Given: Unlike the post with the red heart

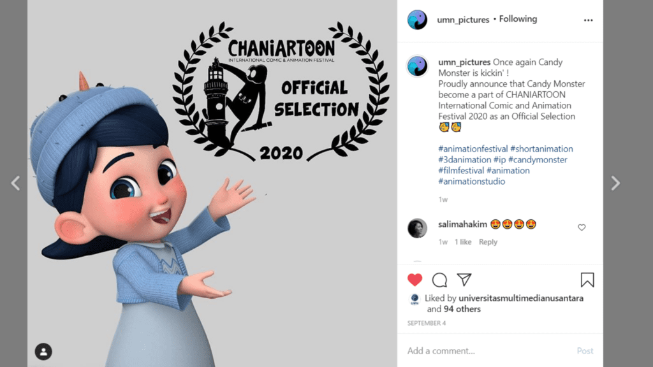Looking at the screenshot, I should pyautogui.click(x=415, y=280).
